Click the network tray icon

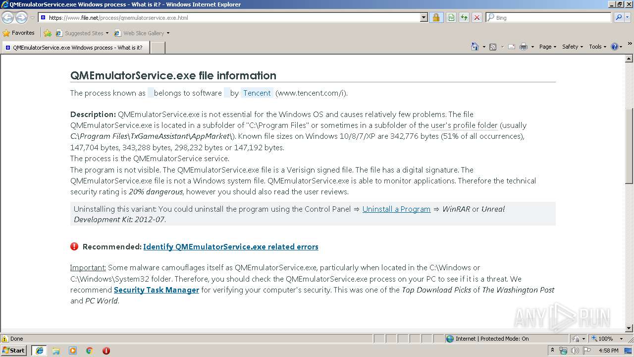563,351
